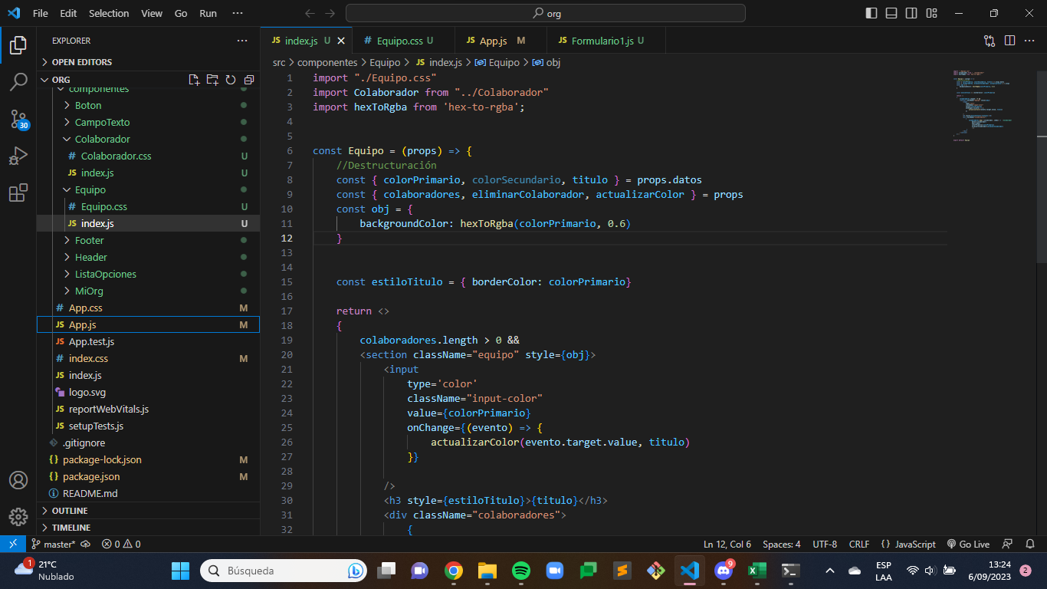
Task: Go forward using the navigation arrow
Action: [x=330, y=13]
